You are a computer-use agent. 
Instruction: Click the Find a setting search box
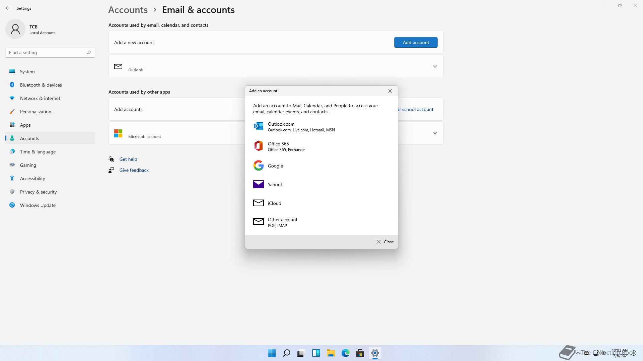click(50, 52)
